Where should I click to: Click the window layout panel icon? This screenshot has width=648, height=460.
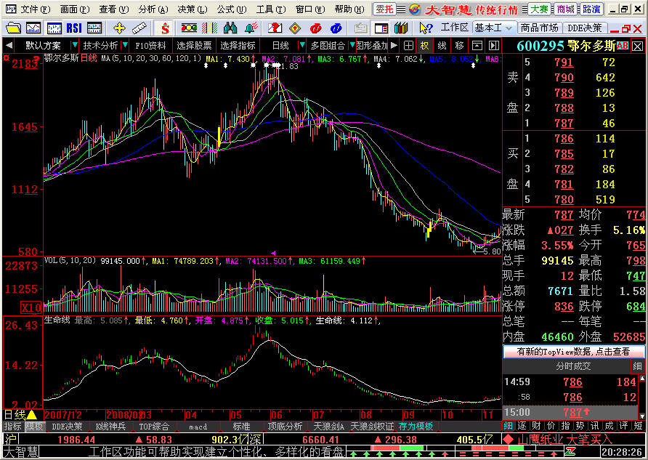381,28
